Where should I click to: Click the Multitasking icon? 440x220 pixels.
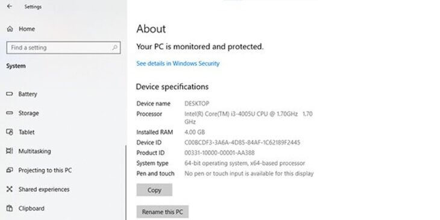pyautogui.click(x=10, y=151)
